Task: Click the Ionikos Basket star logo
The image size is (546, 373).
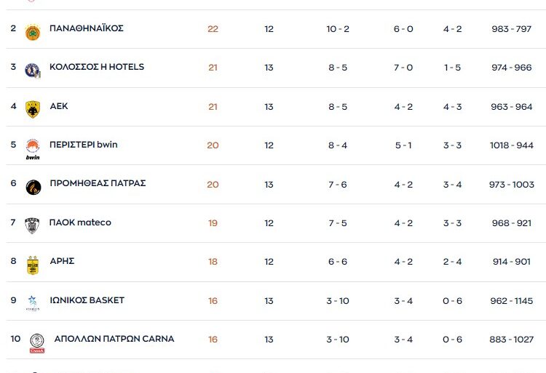Action: [32, 303]
